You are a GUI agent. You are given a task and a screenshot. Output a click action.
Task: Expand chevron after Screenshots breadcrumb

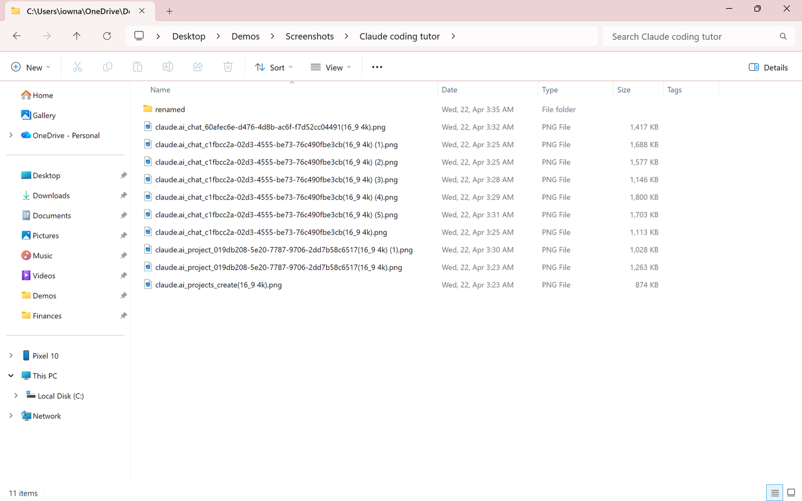[x=346, y=36]
